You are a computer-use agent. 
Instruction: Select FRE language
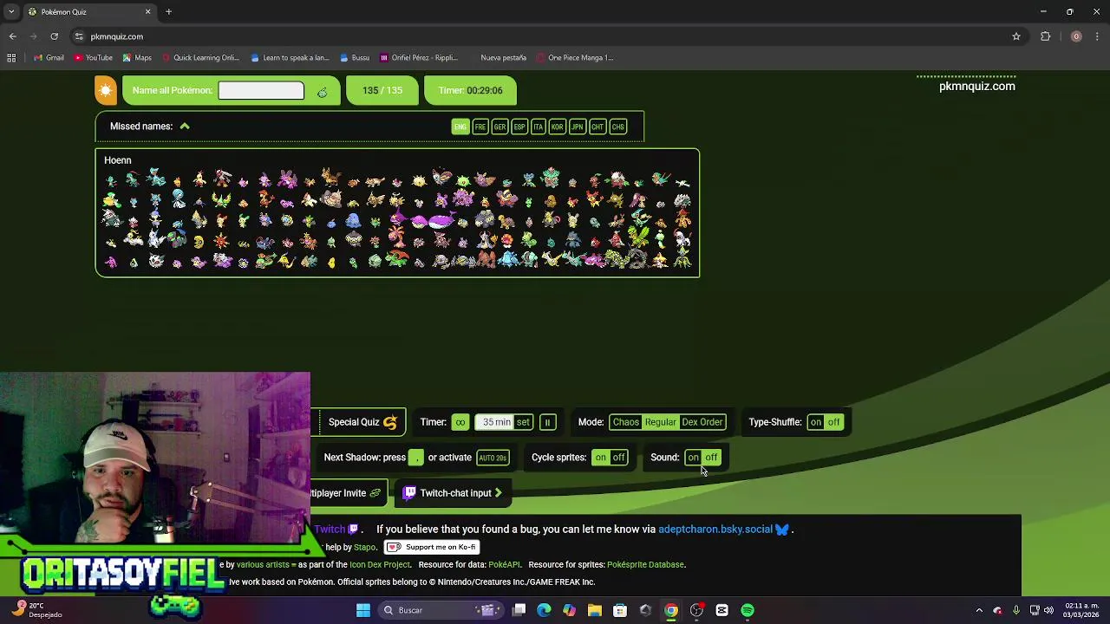(480, 127)
